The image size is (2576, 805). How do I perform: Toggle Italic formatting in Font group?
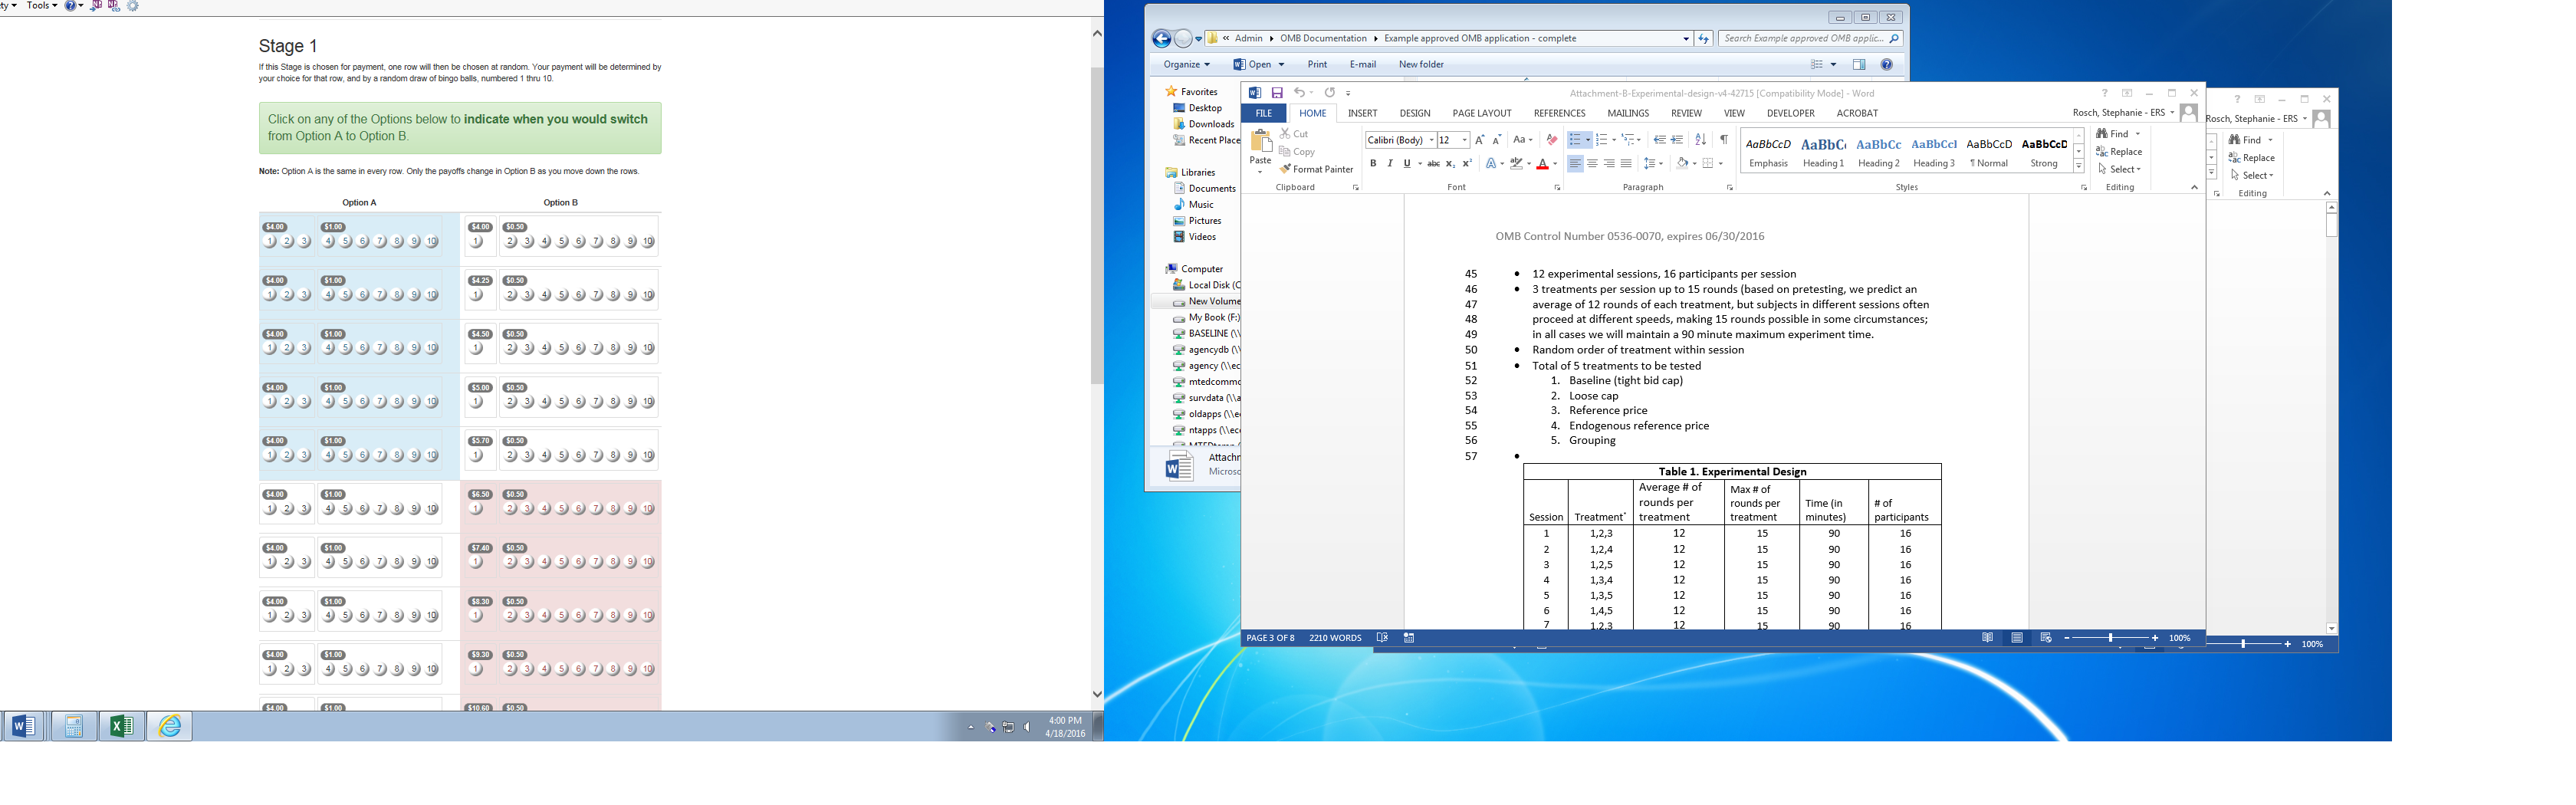[1390, 164]
